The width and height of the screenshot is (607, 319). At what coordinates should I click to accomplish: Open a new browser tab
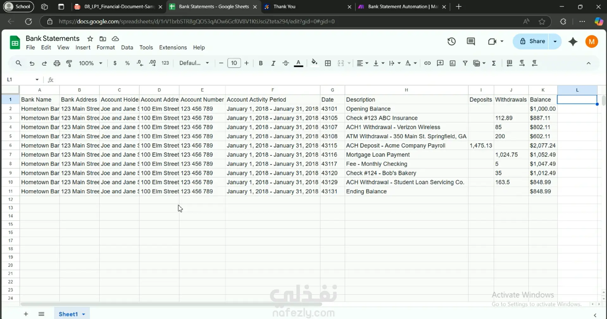pos(459,7)
